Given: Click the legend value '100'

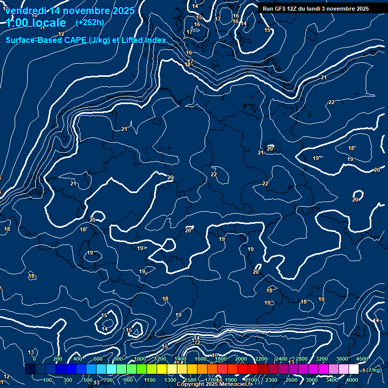Looking at the screenshot, I should coord(47,380).
